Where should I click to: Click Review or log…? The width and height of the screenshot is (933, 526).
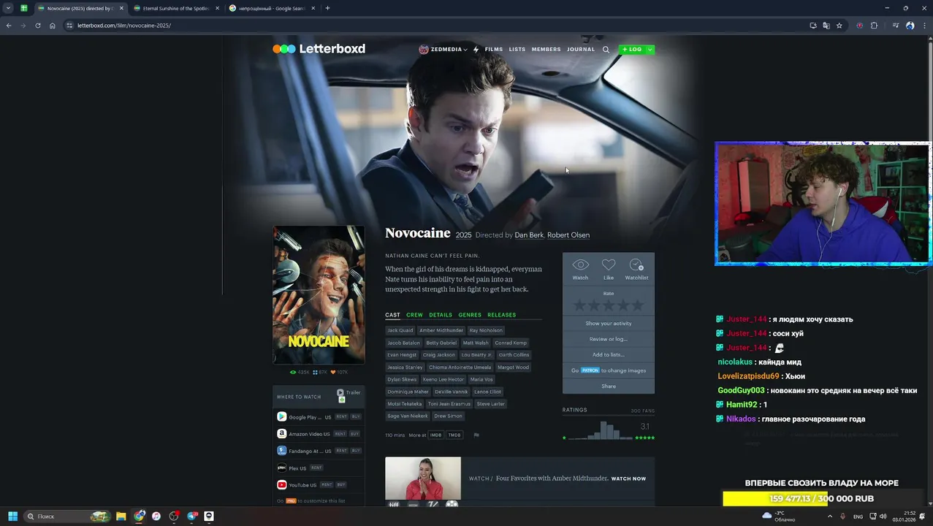click(x=609, y=339)
